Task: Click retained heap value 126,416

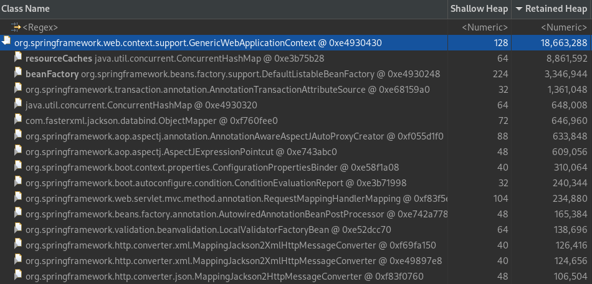Action: pyautogui.click(x=570, y=245)
